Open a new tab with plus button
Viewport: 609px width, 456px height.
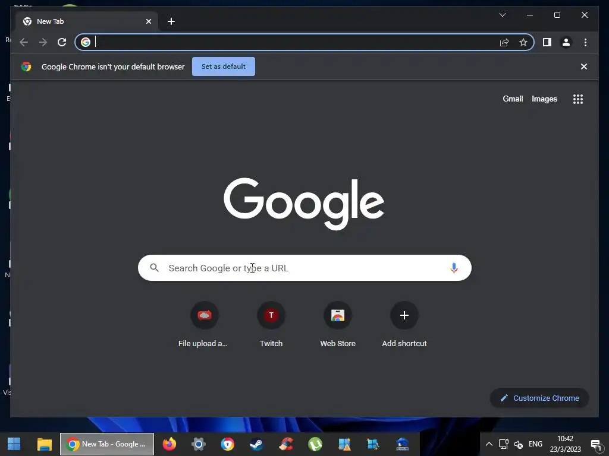171,21
